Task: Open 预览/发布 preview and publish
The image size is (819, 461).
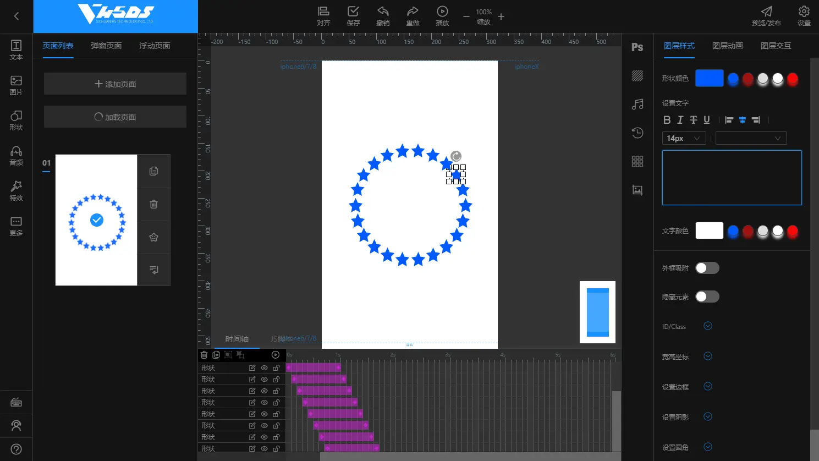Action: tap(766, 17)
